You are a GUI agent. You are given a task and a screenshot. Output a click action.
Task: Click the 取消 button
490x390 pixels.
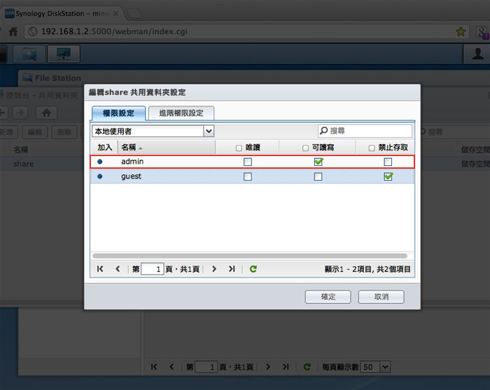pyautogui.click(x=381, y=297)
